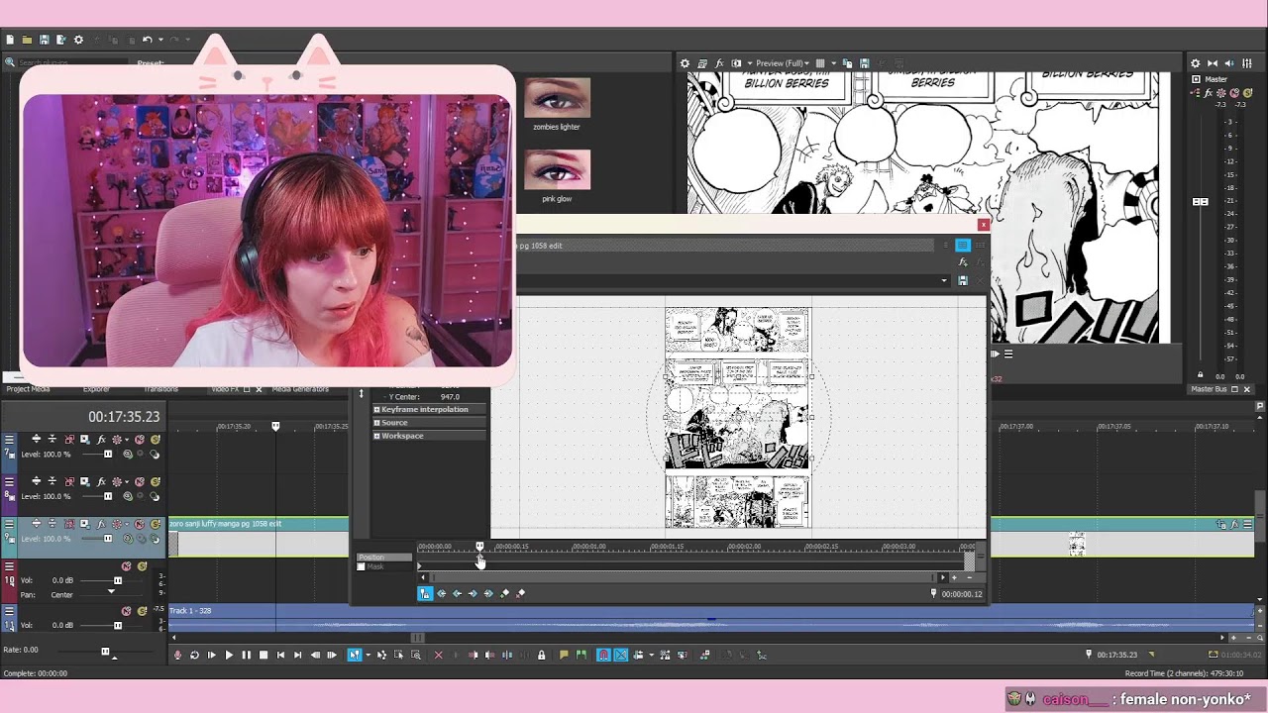The image size is (1268, 713).
Task: Mute video track 7
Action: coord(140,440)
